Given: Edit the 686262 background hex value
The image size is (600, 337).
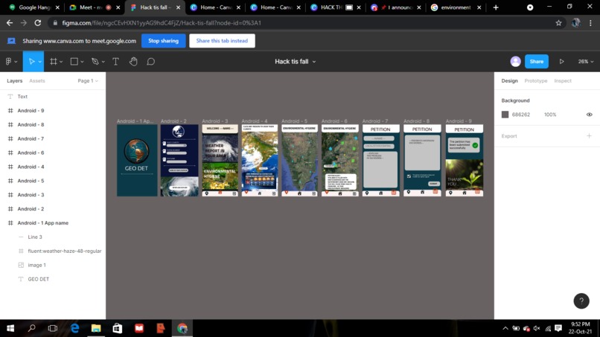Looking at the screenshot, I should click(x=521, y=115).
